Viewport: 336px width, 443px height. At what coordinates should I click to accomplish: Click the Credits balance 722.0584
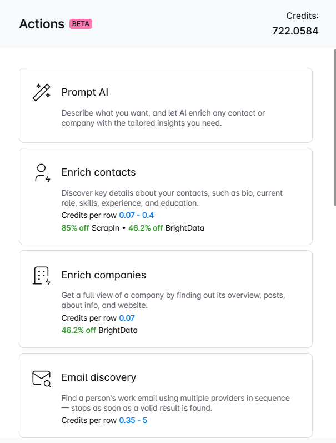point(295,31)
